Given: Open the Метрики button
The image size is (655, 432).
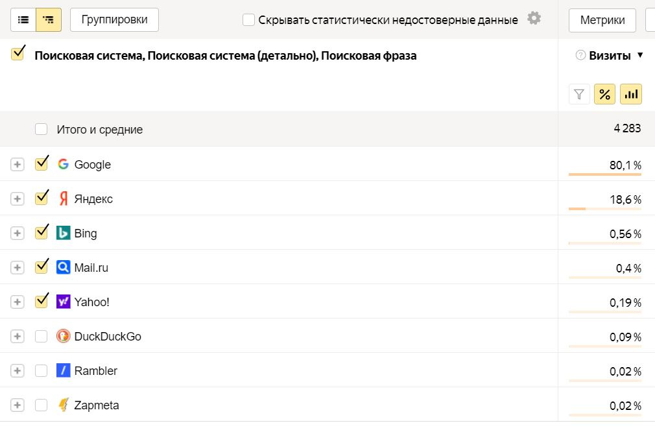Looking at the screenshot, I should (602, 20).
